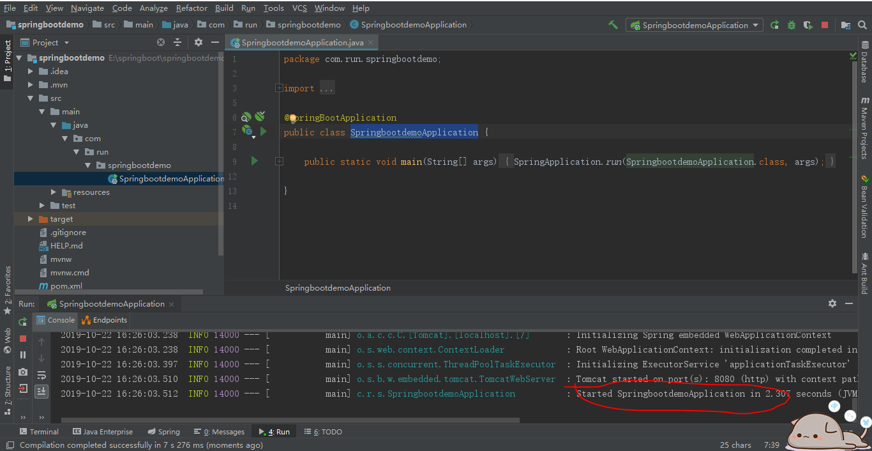Toggle soft-wrap in the console
The width and height of the screenshot is (872, 451).
point(41,375)
